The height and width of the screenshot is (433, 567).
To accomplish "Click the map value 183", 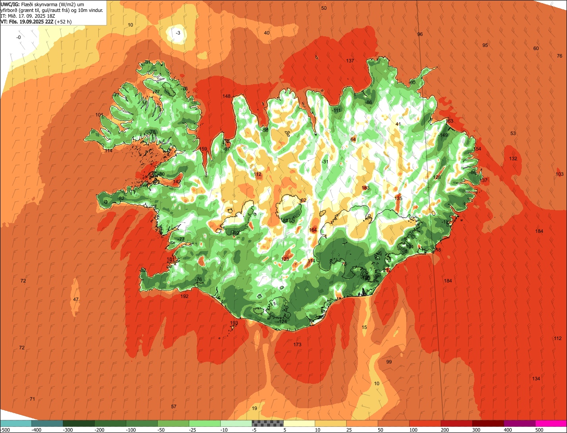I will coord(365,188).
